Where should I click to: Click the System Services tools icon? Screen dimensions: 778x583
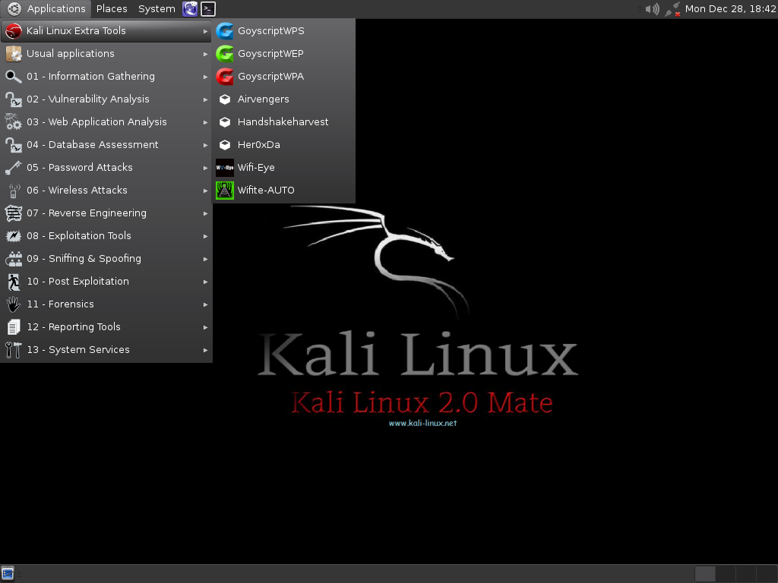(x=14, y=350)
